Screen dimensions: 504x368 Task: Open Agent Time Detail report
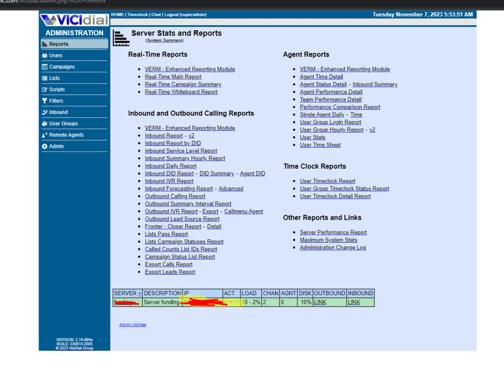point(321,77)
